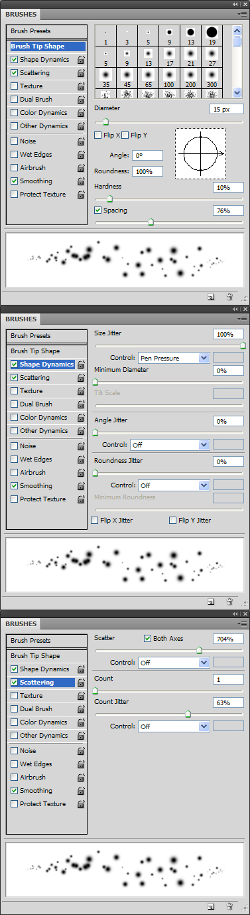Select the highlighted Scattering section
250x915 pixels.
[48, 683]
